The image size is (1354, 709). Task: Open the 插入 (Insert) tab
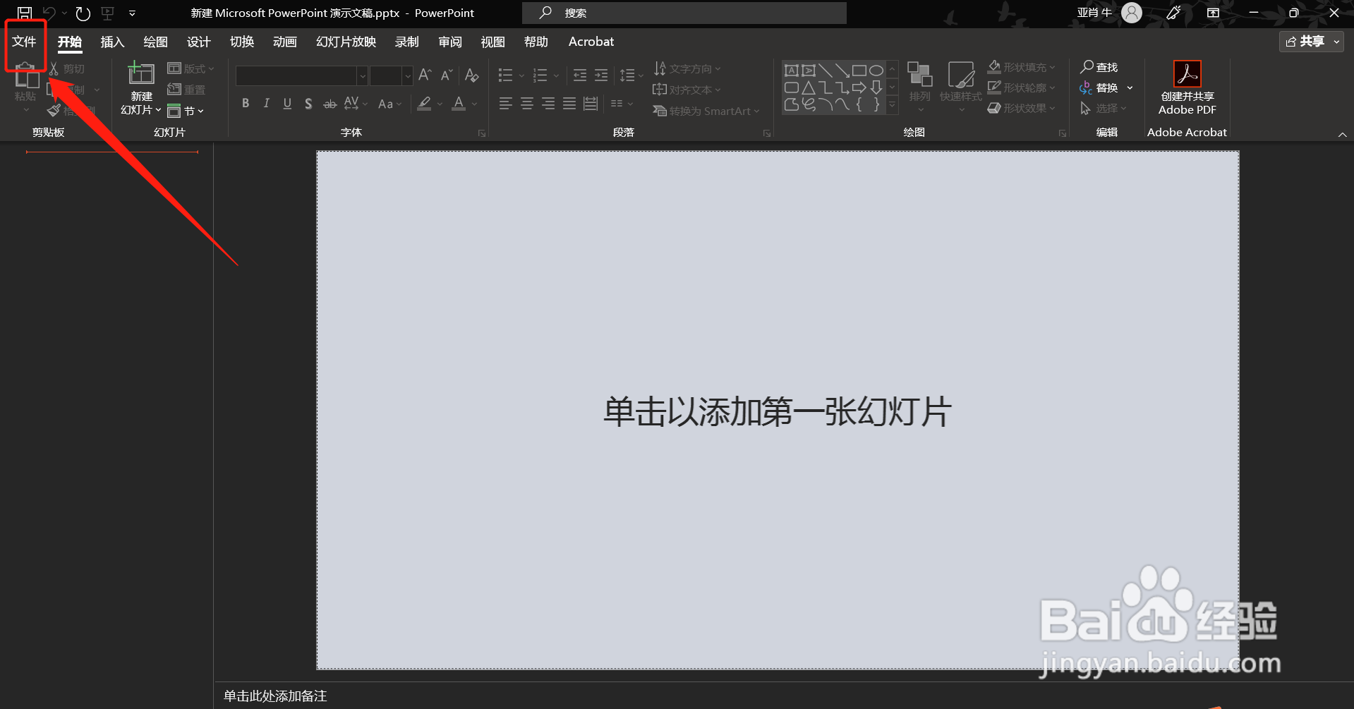[112, 42]
